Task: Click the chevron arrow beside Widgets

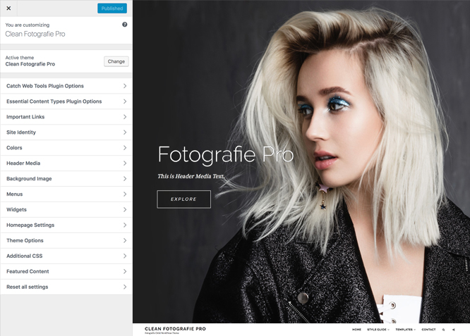Action: point(125,210)
